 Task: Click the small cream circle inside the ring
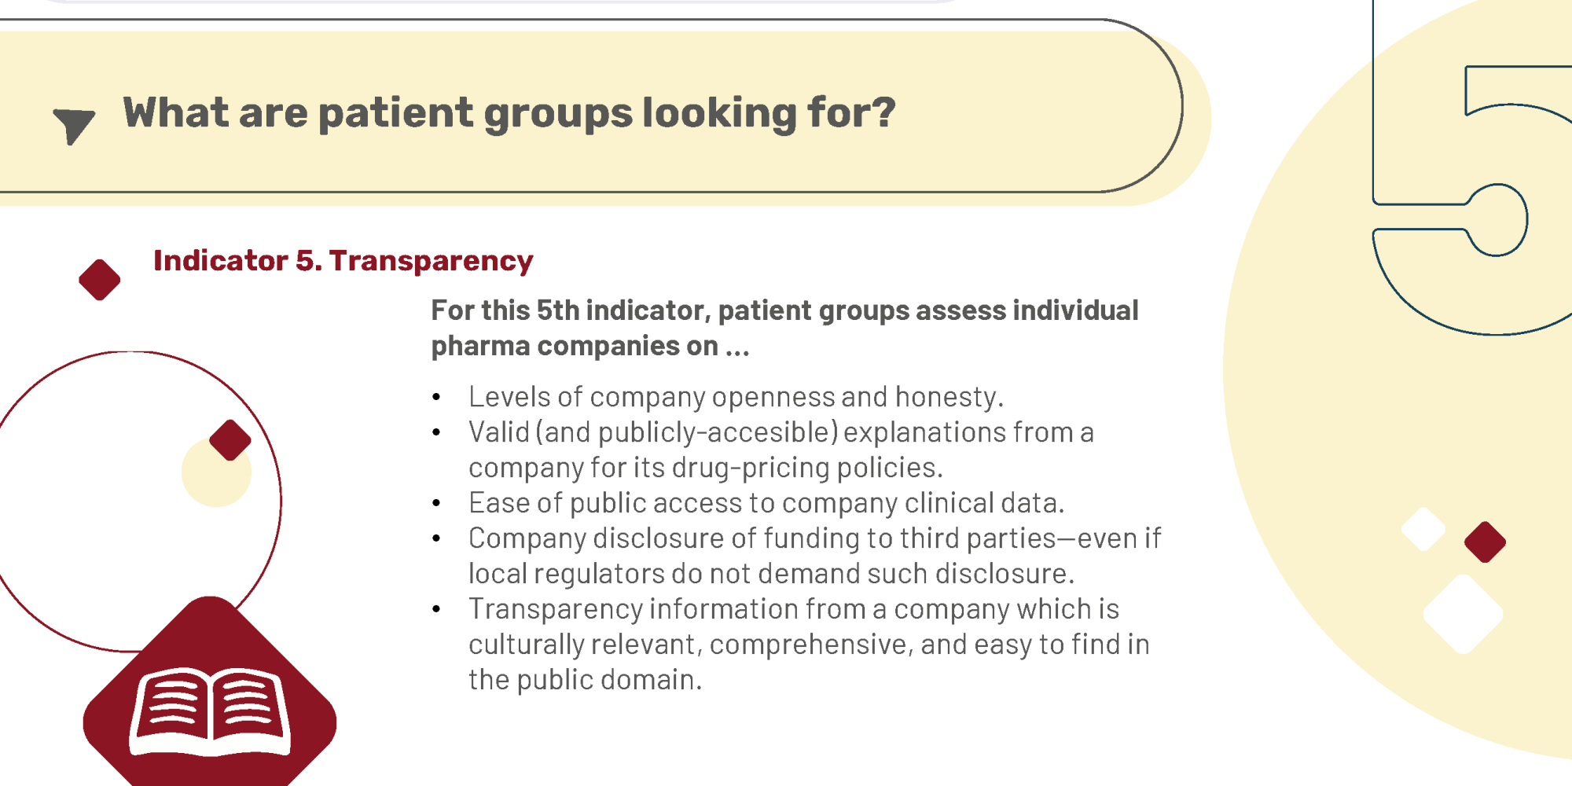(216, 472)
